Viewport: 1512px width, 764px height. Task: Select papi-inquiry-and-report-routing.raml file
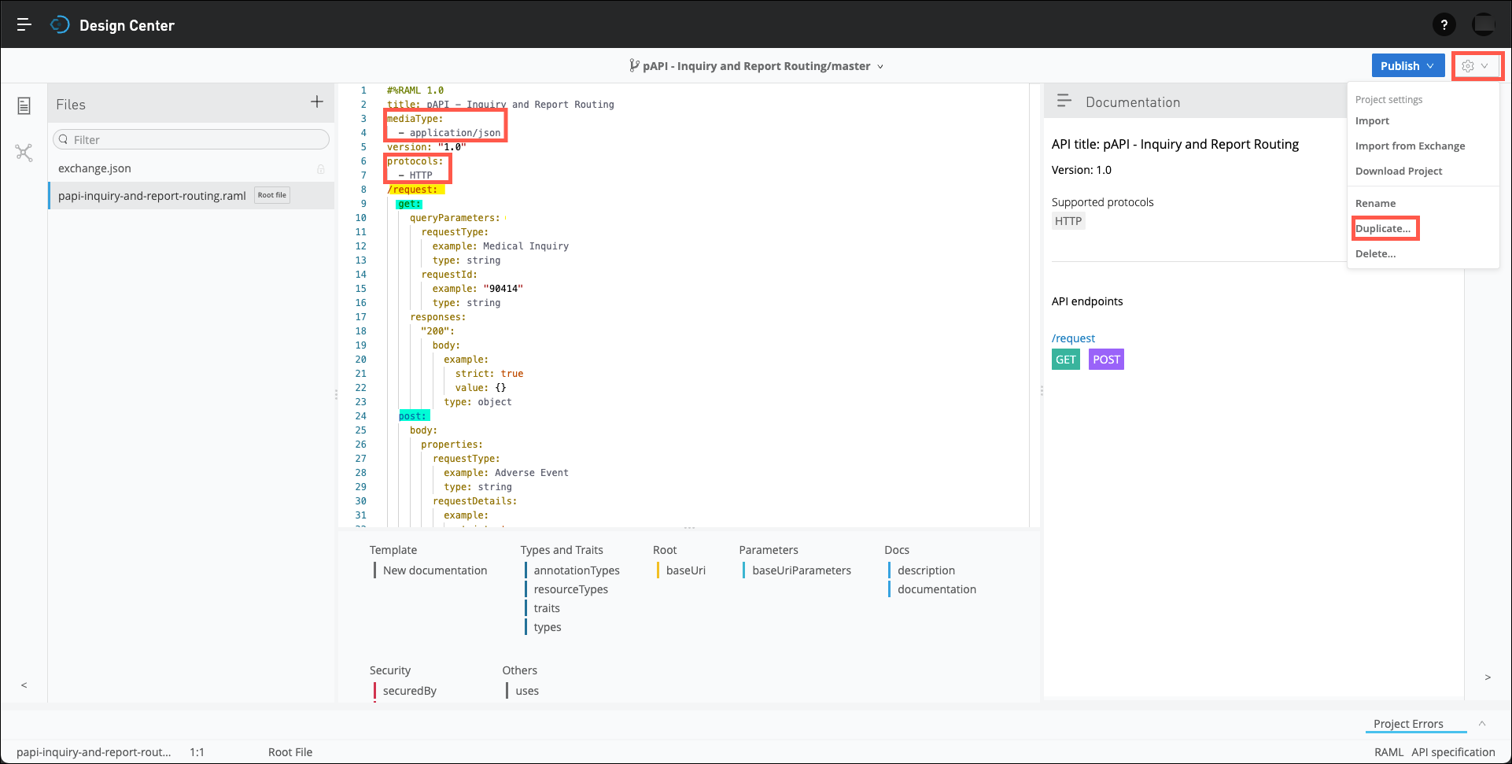(152, 195)
